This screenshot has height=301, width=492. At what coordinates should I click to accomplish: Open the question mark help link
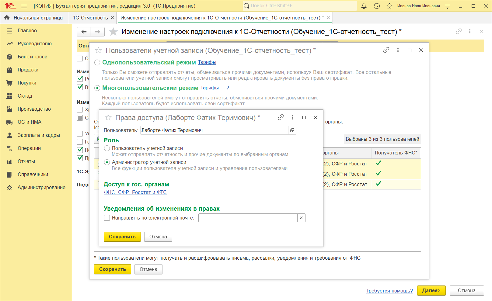tap(228, 88)
